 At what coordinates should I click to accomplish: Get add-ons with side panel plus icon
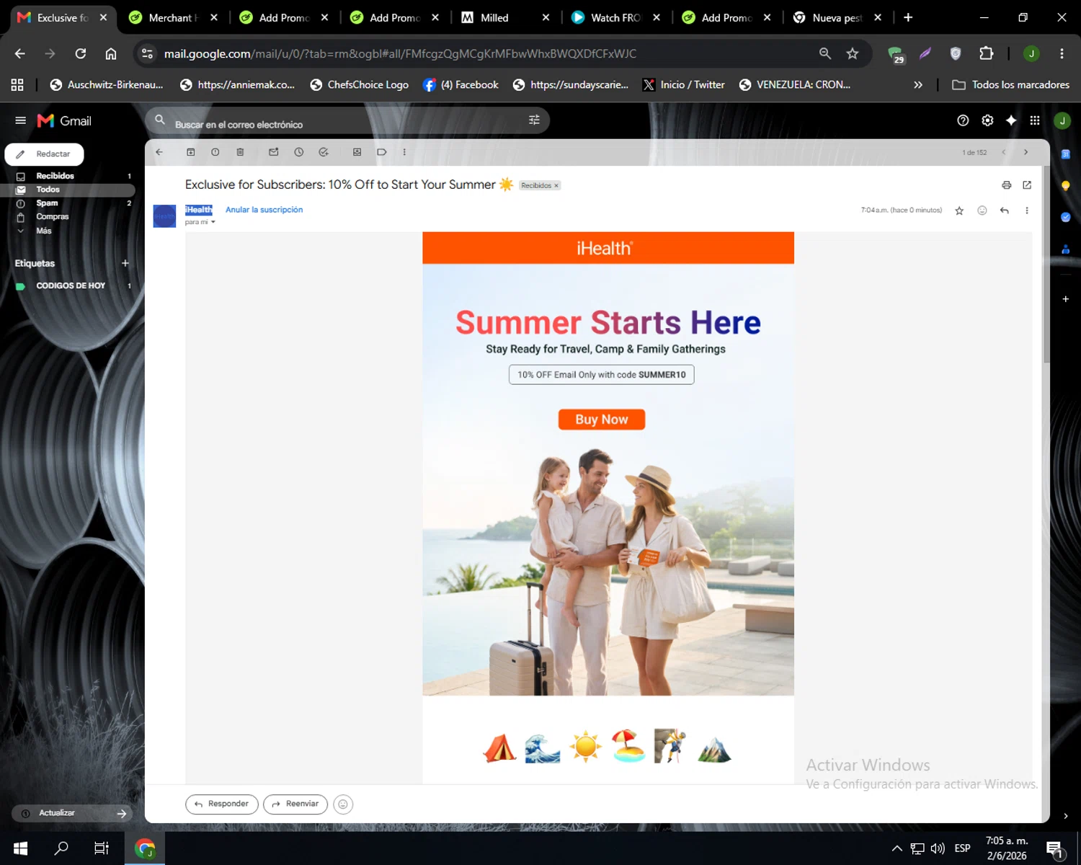pyautogui.click(x=1066, y=298)
